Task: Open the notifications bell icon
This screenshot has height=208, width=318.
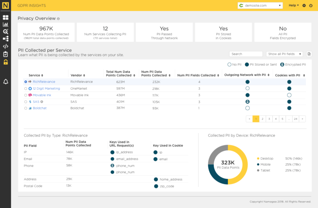Action: [x=6, y=82]
